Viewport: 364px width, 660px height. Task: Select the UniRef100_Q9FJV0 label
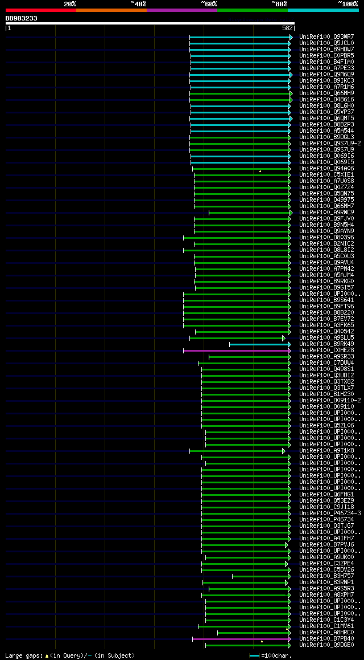326,219
